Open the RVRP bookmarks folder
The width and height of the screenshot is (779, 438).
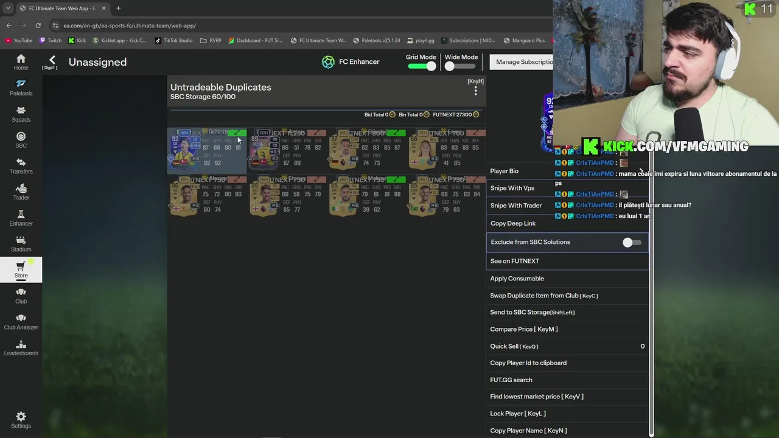(x=211, y=41)
